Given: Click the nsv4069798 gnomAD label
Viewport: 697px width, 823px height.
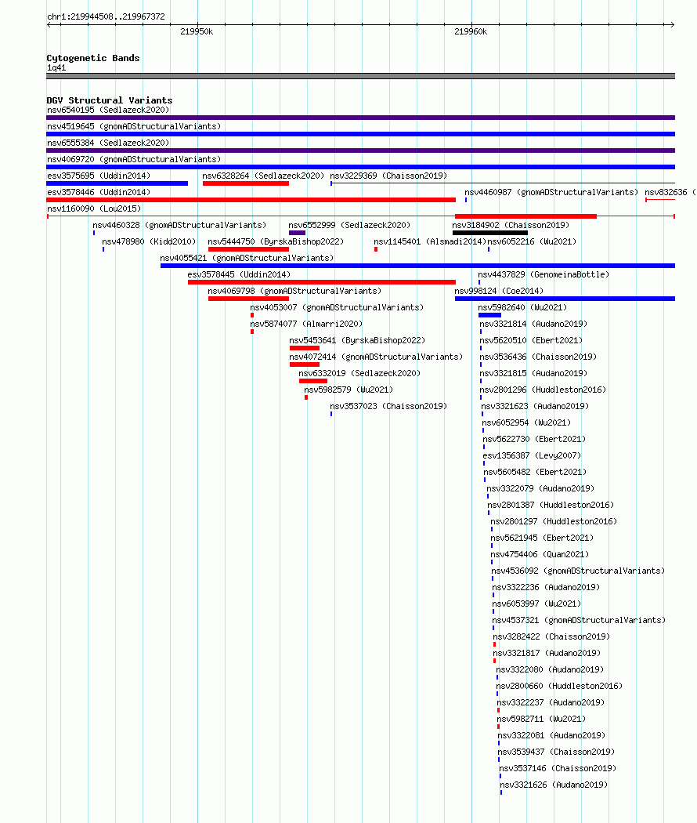Looking at the screenshot, I should coord(294,291).
